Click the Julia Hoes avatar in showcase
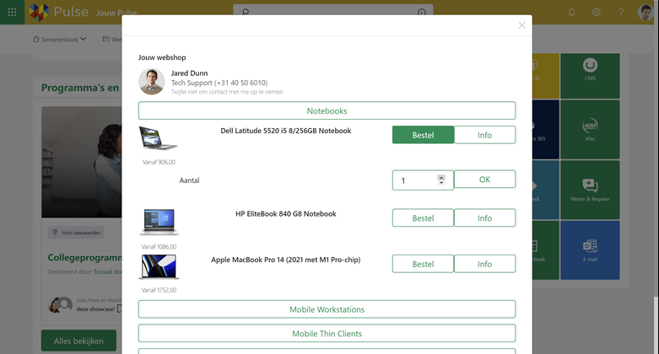This screenshot has height=354, width=659. [55, 305]
